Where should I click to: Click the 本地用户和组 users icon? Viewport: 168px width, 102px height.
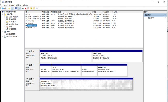[x=7, y=24]
